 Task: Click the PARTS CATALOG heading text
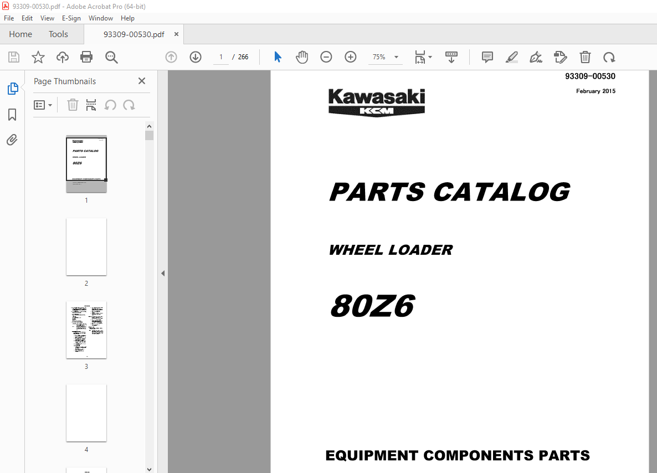pyautogui.click(x=450, y=192)
